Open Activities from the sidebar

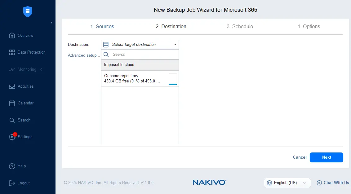(x=25, y=86)
